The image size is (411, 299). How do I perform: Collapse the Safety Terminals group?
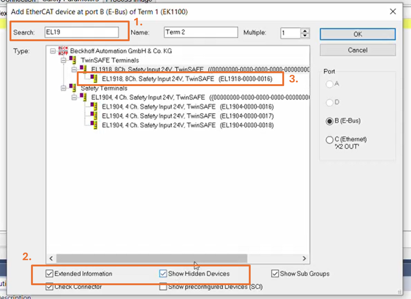tap(64, 88)
